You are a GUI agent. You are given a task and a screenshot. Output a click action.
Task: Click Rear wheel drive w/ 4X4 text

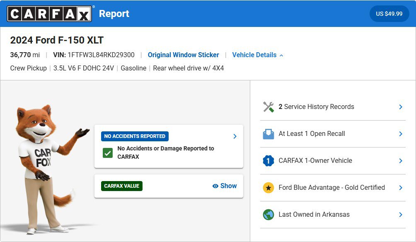pos(189,68)
